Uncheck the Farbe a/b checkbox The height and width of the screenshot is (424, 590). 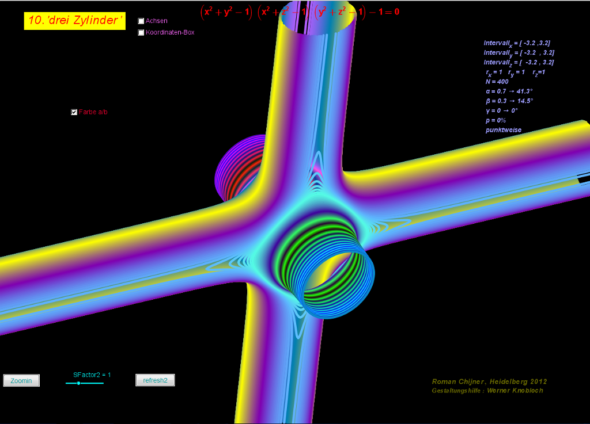(x=74, y=112)
